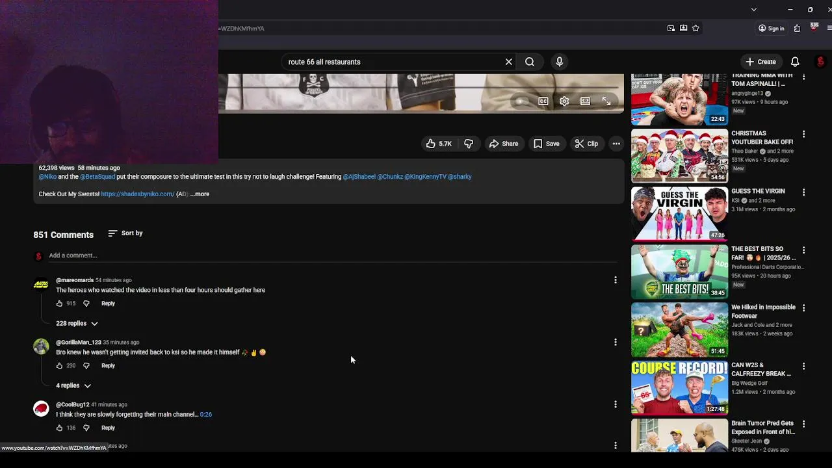Dislike the @GorillaMan_123 comment

(86, 366)
